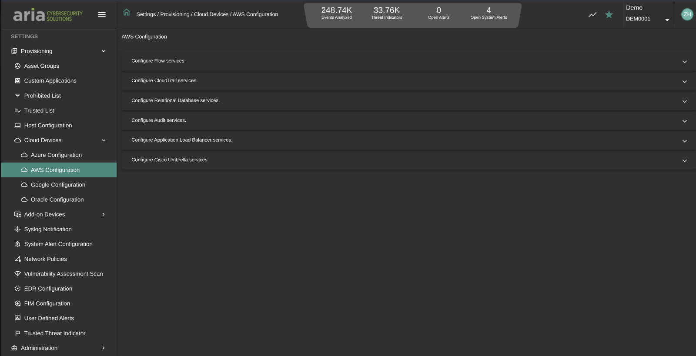Click the Google Configuration cloud icon

(x=24, y=185)
